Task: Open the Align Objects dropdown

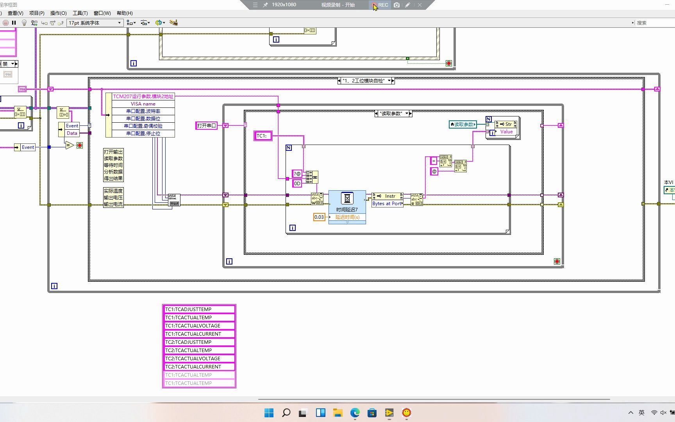Action: click(x=131, y=23)
